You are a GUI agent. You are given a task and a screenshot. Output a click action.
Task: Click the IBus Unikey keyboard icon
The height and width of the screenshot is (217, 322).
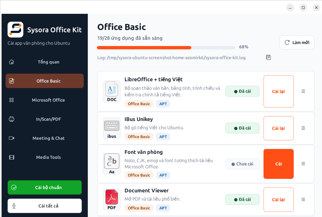click(112, 128)
